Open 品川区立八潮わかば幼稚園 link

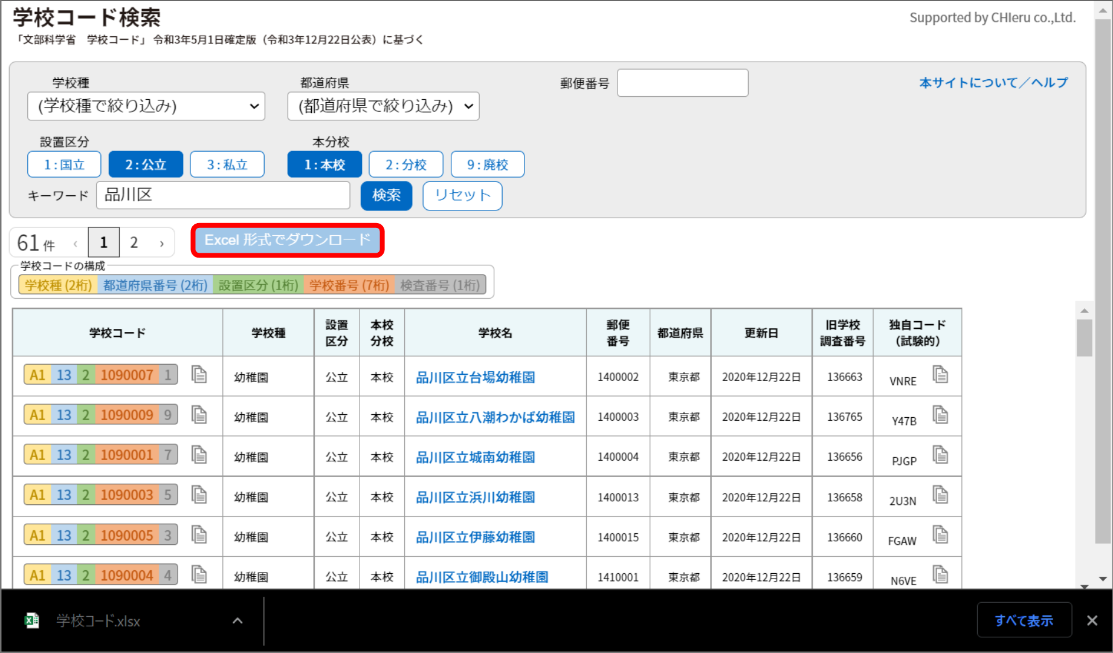[x=495, y=417]
